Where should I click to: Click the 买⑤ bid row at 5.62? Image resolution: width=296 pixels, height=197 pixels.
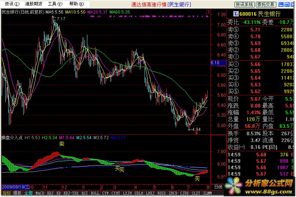261,91
